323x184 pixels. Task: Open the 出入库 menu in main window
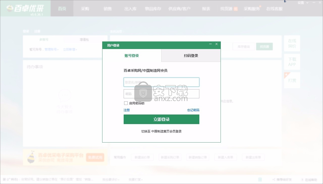point(130,9)
